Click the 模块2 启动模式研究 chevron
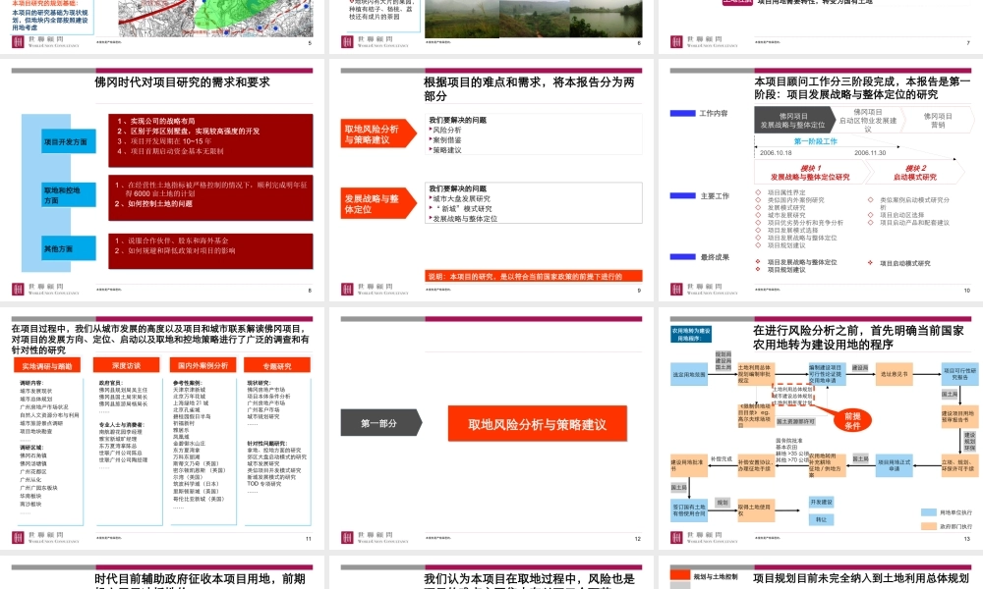 [916, 172]
